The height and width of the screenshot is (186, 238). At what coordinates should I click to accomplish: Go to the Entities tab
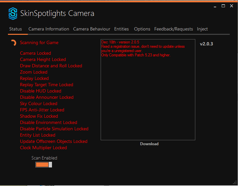pos(121,29)
